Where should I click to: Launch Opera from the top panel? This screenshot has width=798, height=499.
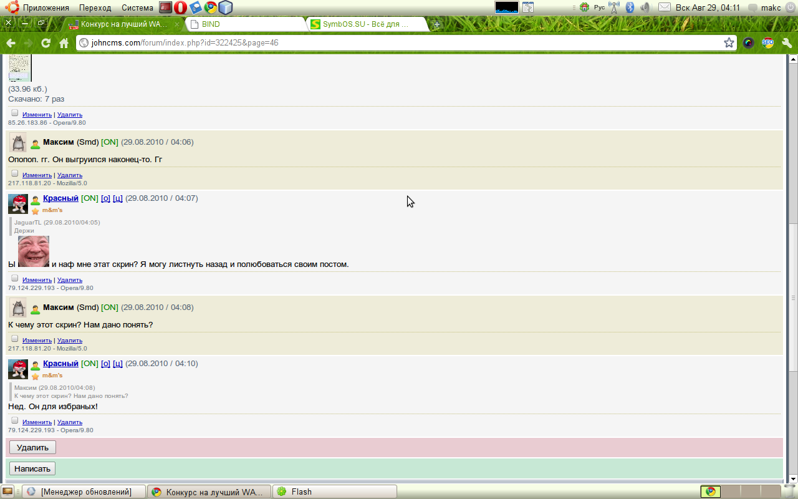click(180, 7)
